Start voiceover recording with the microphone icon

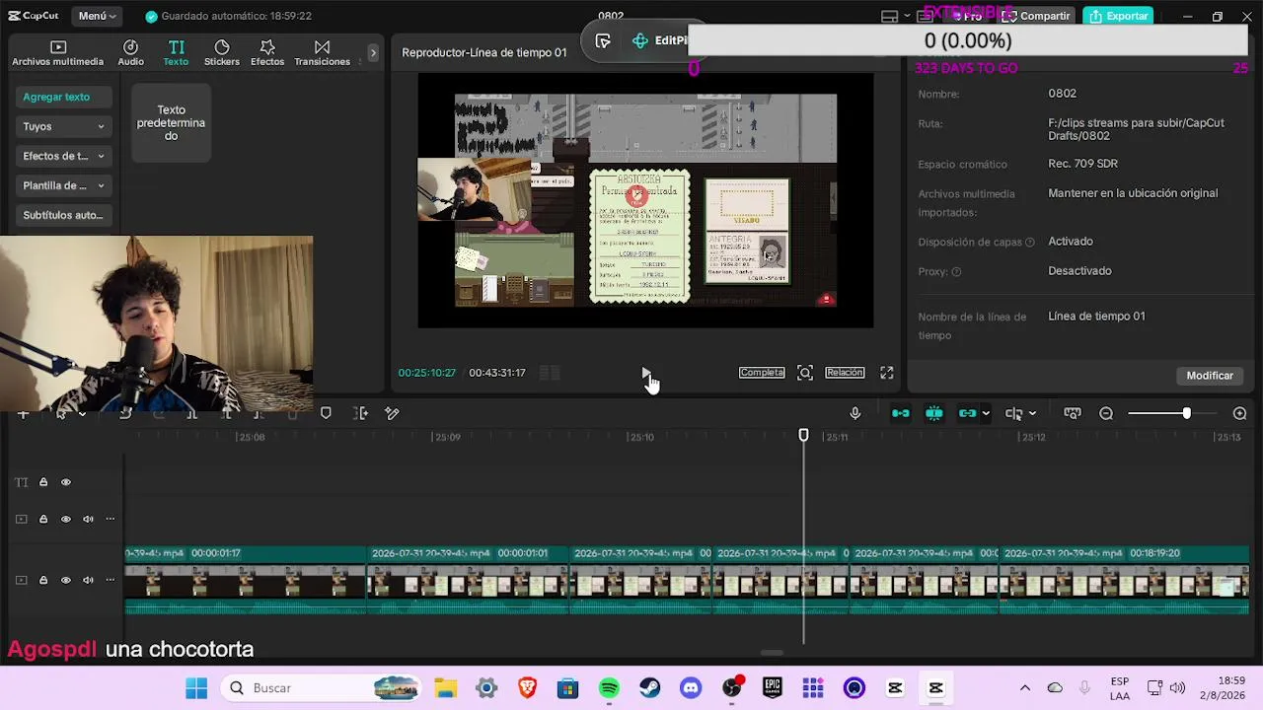tap(855, 413)
